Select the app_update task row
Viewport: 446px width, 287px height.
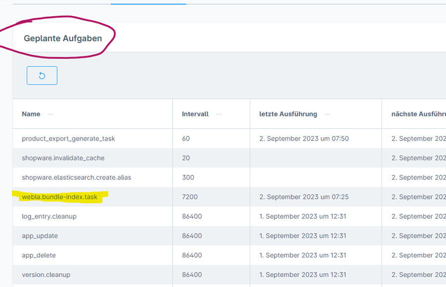point(40,236)
